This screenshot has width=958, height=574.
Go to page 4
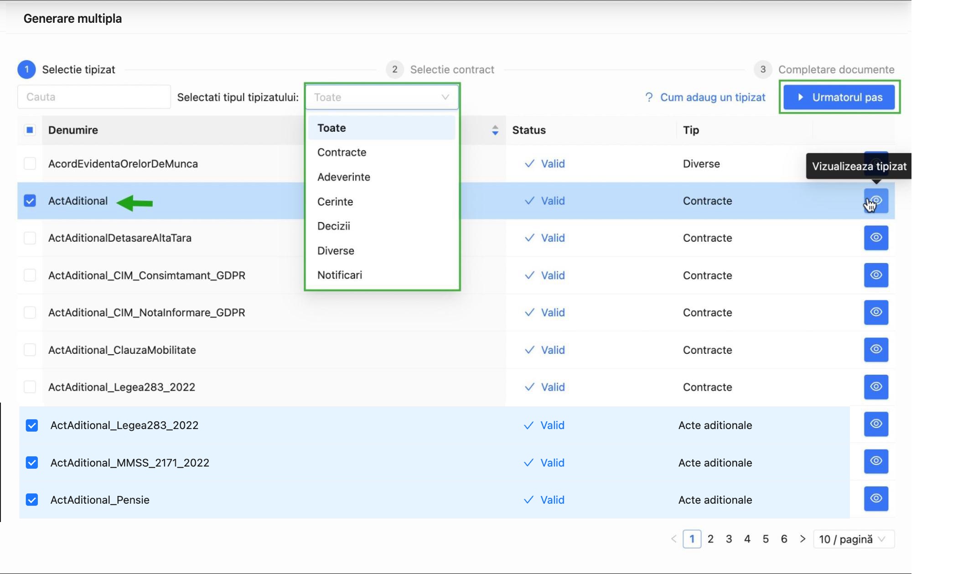747,539
